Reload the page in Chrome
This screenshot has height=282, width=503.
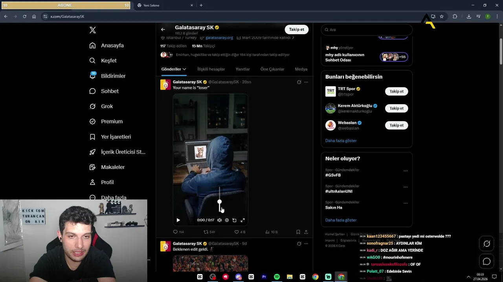coord(24,16)
